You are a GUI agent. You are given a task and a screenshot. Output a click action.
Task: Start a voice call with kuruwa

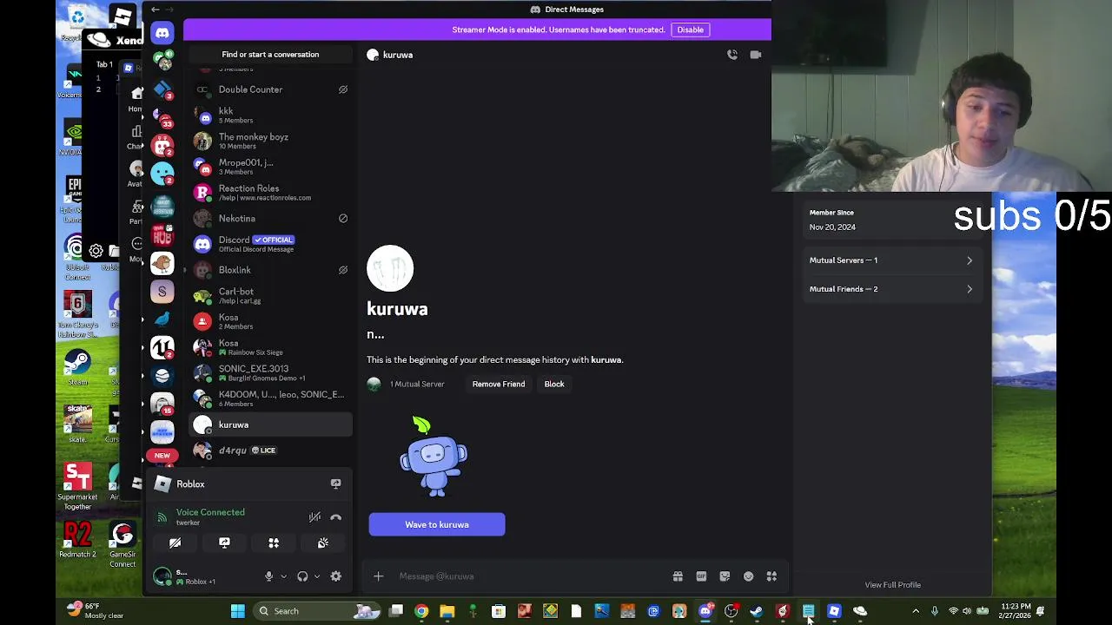click(x=732, y=55)
